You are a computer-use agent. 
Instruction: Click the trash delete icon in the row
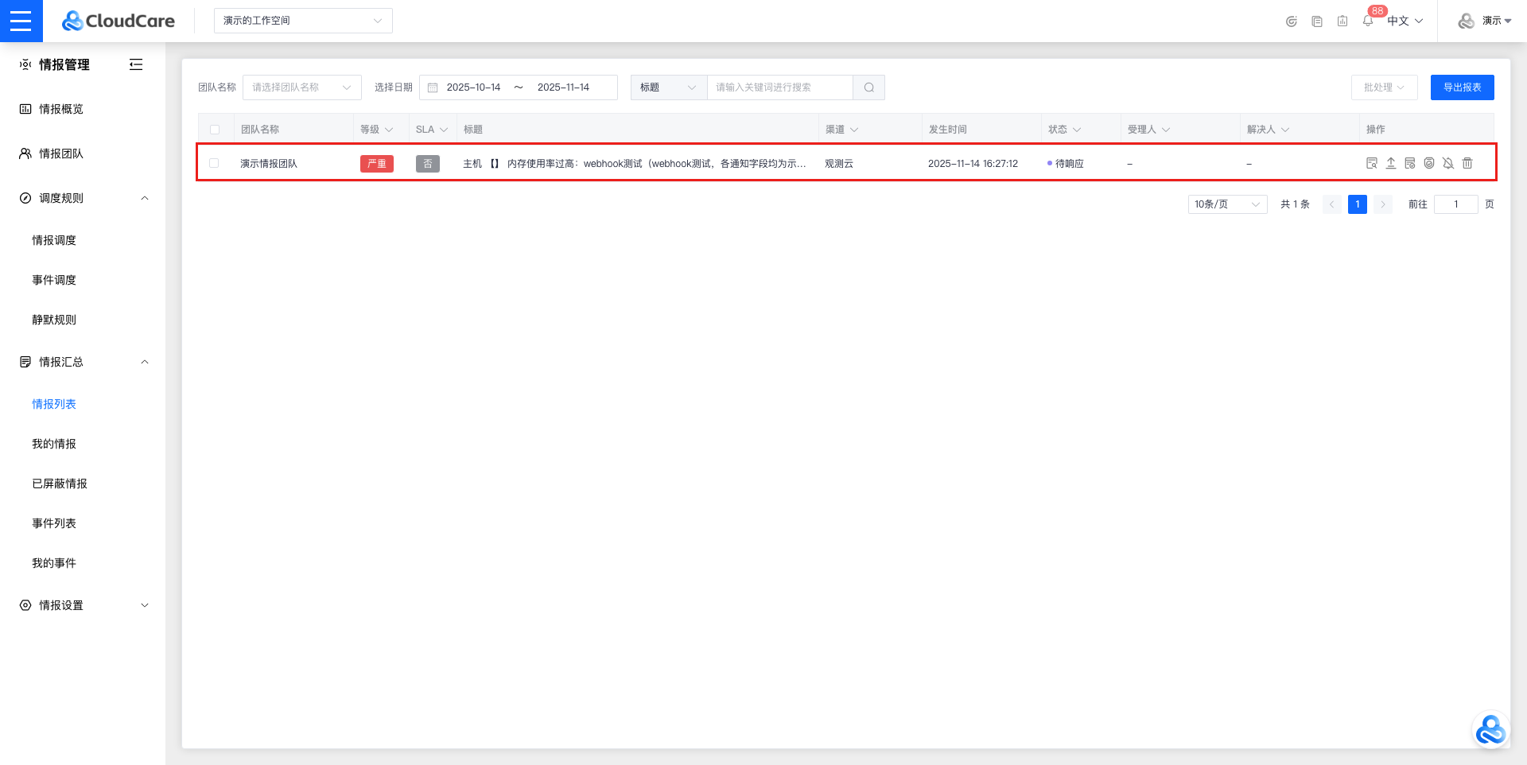pyautogui.click(x=1467, y=163)
